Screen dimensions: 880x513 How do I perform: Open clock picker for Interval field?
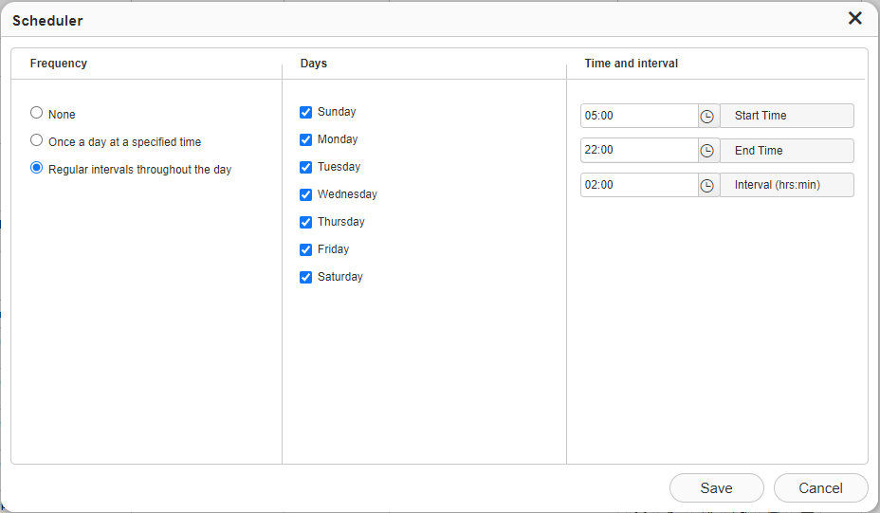(x=707, y=185)
